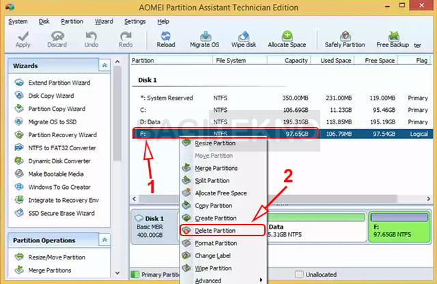Open the NTFS to FAT32 Converter
Image resolution: width=437 pixels, height=284 pixels.
click(x=55, y=148)
